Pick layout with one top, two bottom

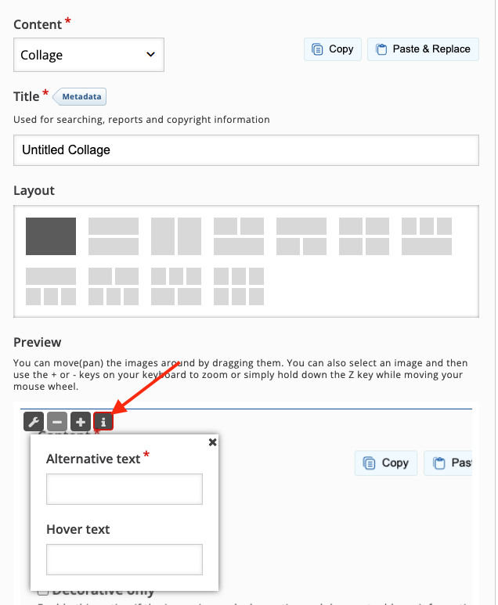[301, 236]
